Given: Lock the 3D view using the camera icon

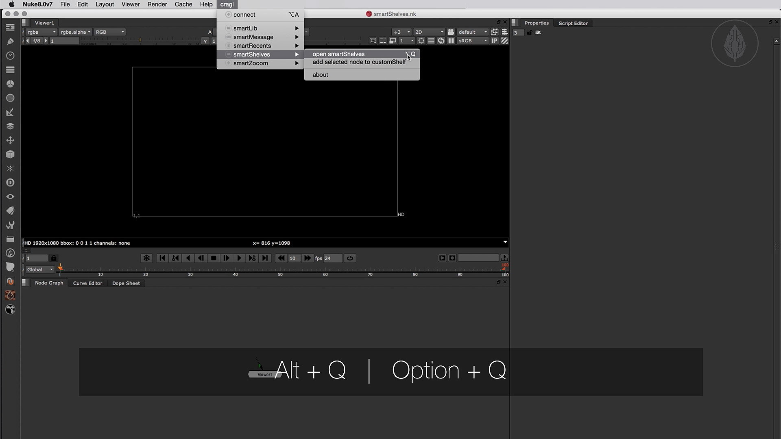Looking at the screenshot, I should point(451,32).
